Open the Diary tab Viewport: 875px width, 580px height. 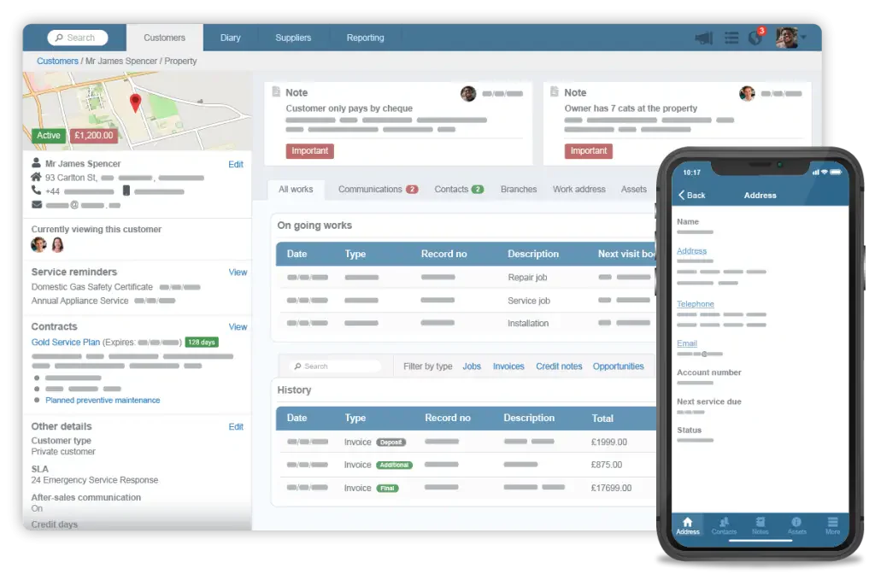coord(230,38)
